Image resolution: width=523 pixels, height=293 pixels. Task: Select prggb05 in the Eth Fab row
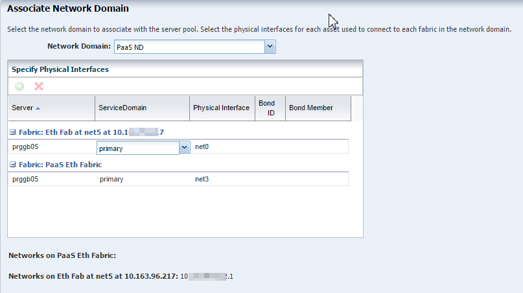point(25,147)
